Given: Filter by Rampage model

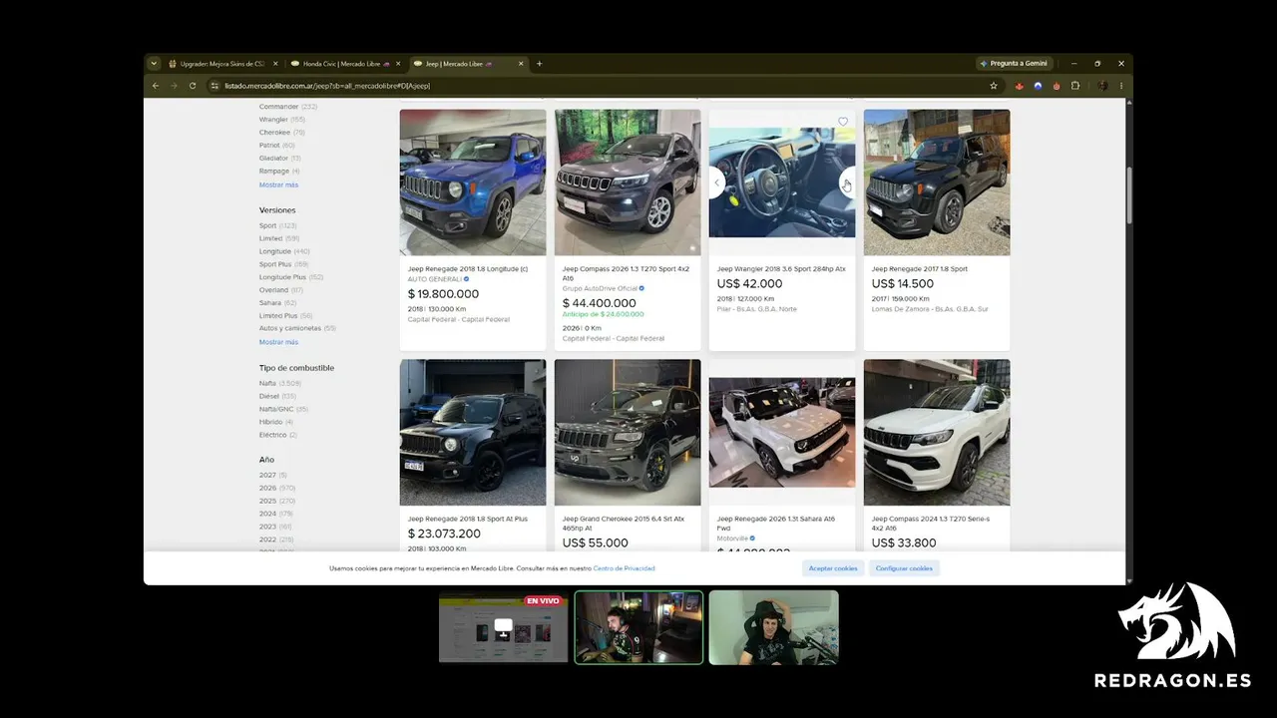Looking at the screenshot, I should [x=279, y=172].
